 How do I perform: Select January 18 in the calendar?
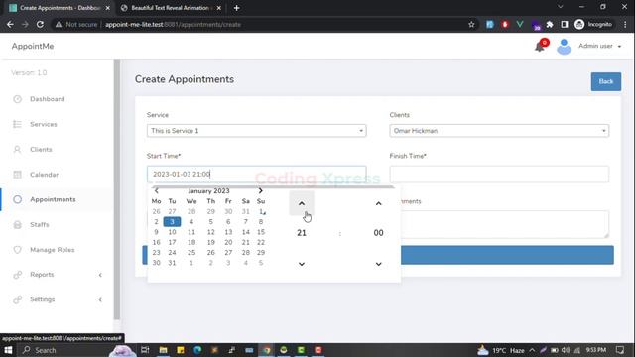[x=191, y=242]
